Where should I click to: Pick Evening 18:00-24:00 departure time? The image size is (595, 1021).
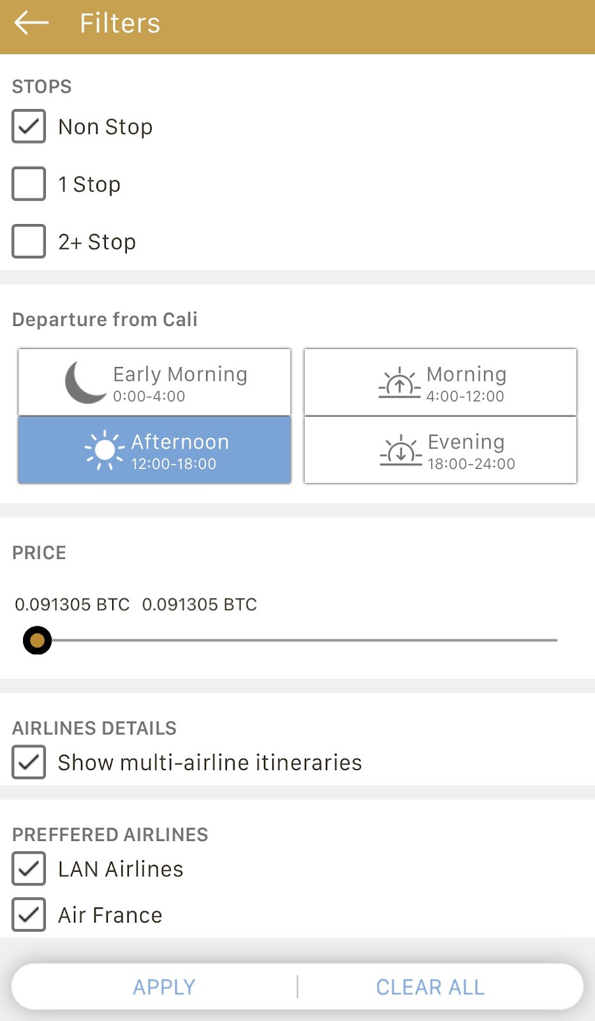pos(441,450)
